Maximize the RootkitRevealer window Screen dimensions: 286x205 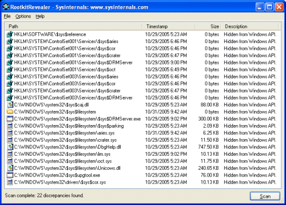(x=269, y=7)
